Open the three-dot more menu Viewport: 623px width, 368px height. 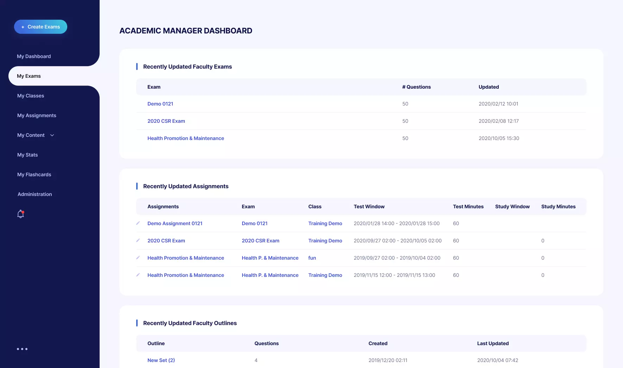tap(22, 349)
